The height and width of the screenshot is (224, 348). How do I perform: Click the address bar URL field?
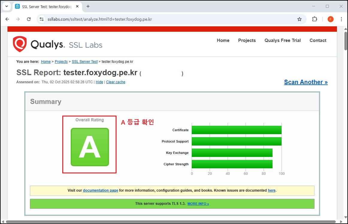tap(171, 19)
